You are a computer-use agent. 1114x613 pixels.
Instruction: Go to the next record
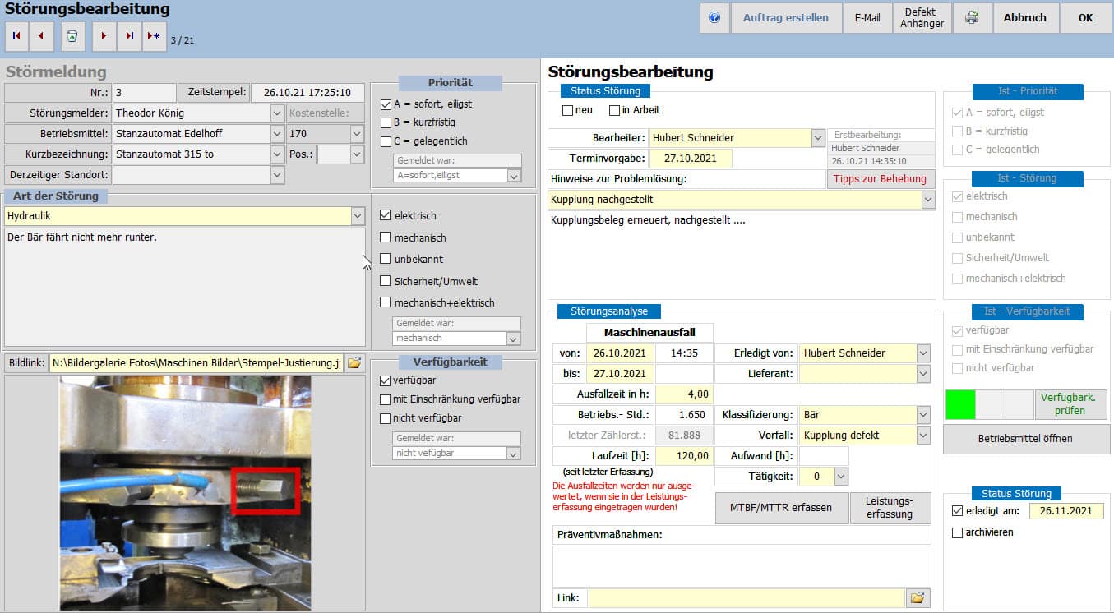point(104,37)
